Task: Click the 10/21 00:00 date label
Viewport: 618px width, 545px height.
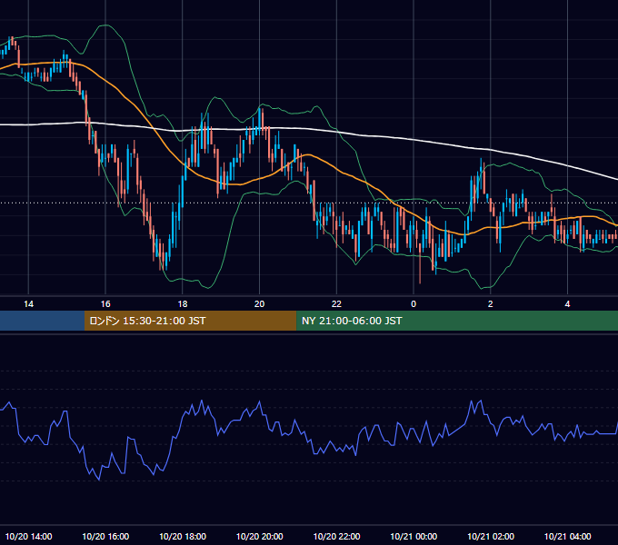Action: [x=414, y=536]
